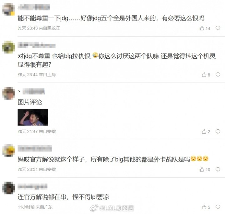
Task: Reply to the 23:34 comment from 安徽
Action: coord(218,169)
